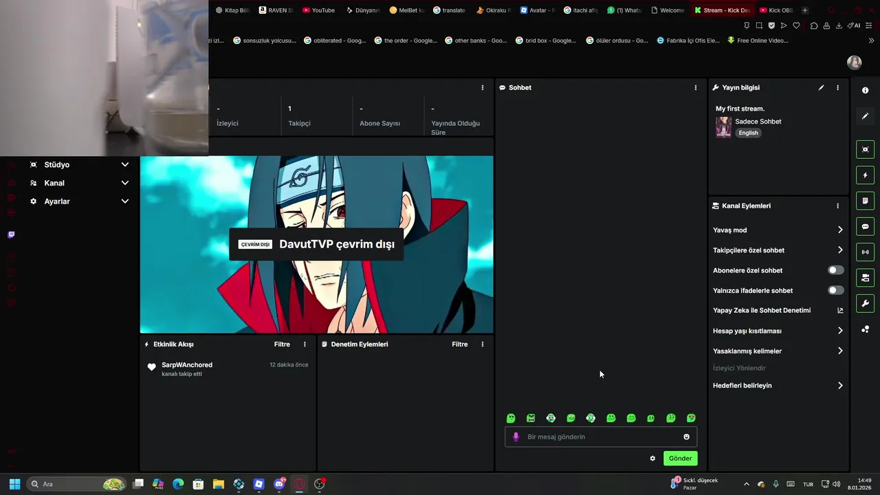Expand the Kanal menu chevron

pyautogui.click(x=124, y=183)
